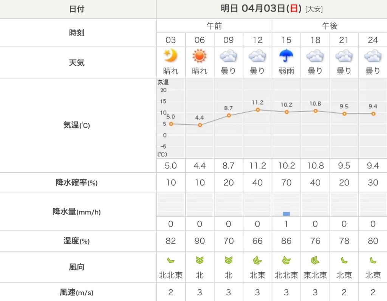Click the wind arrow icon above 東北東
The image size is (387, 301).
[x=315, y=260]
